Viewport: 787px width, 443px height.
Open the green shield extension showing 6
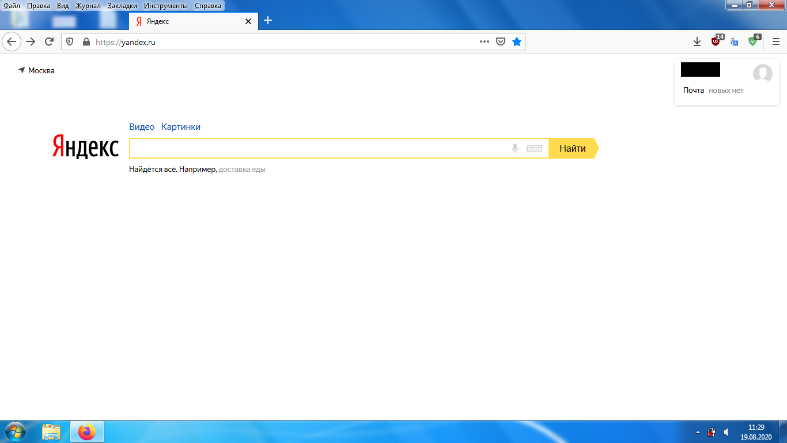tap(754, 41)
